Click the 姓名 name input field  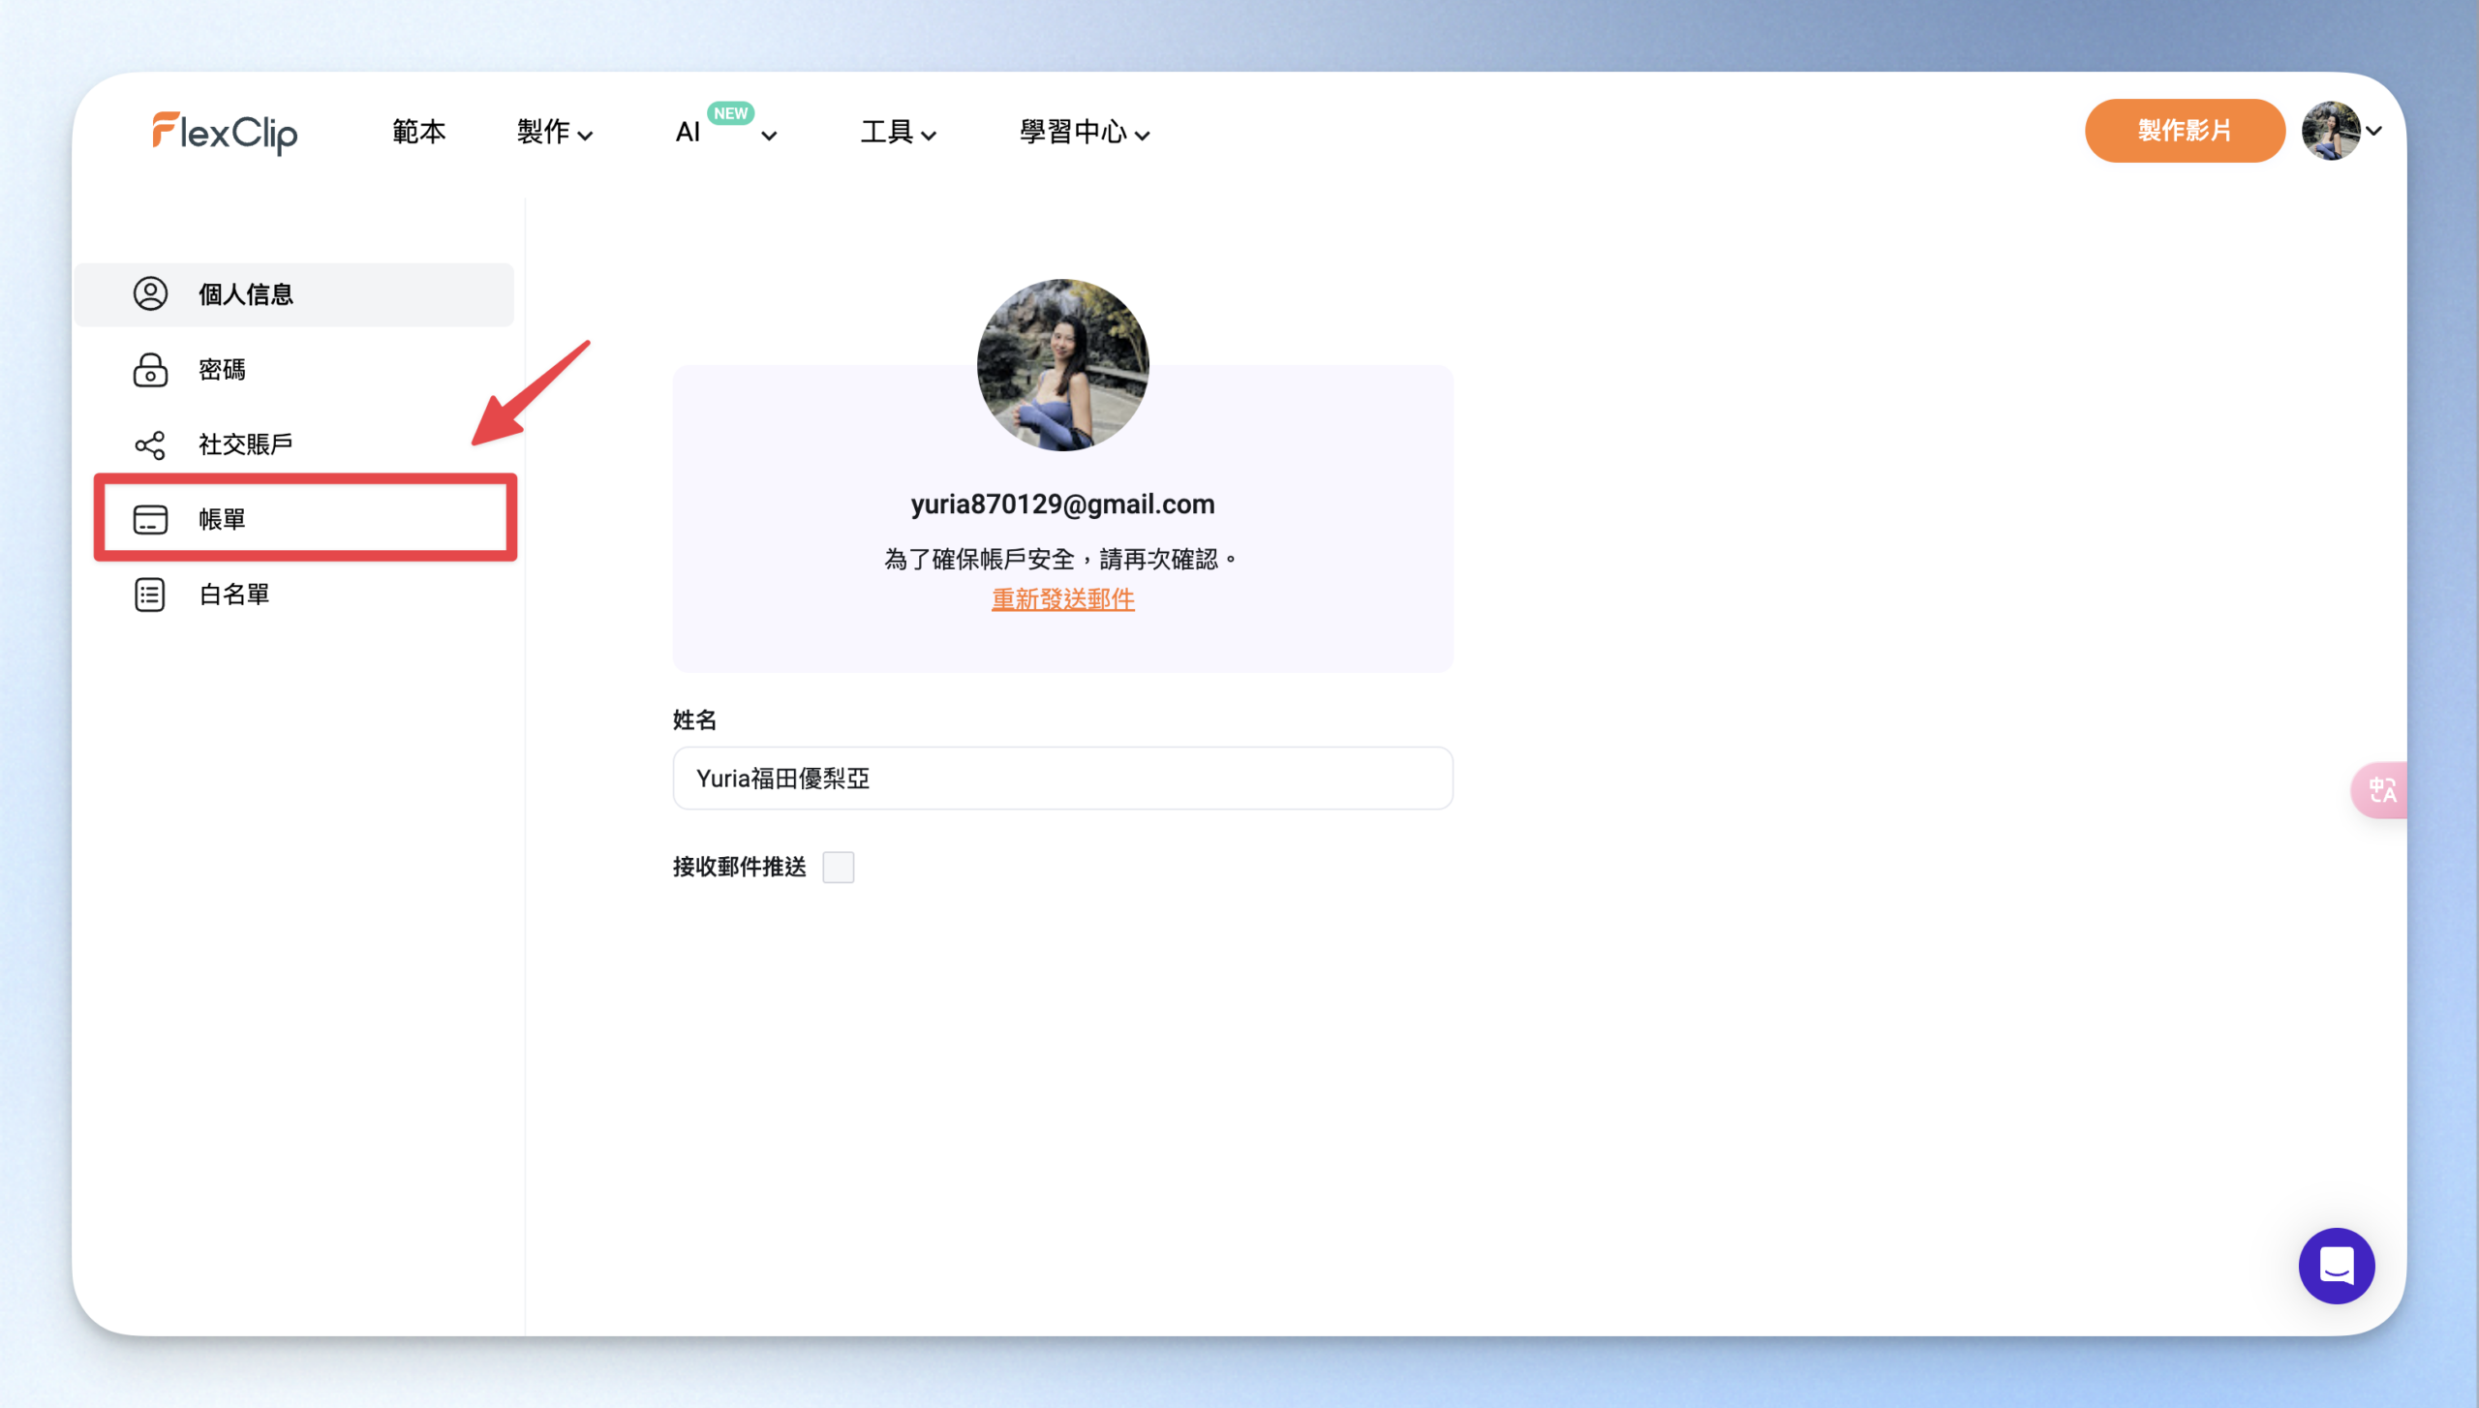coord(1062,778)
